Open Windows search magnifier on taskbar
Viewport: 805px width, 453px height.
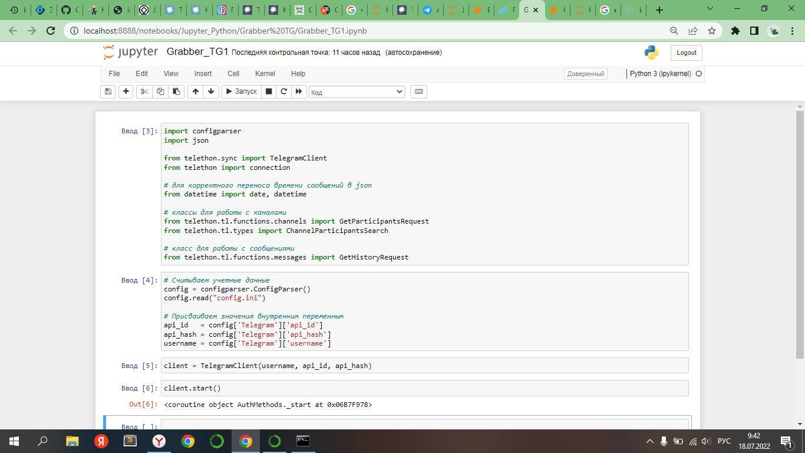click(42, 441)
